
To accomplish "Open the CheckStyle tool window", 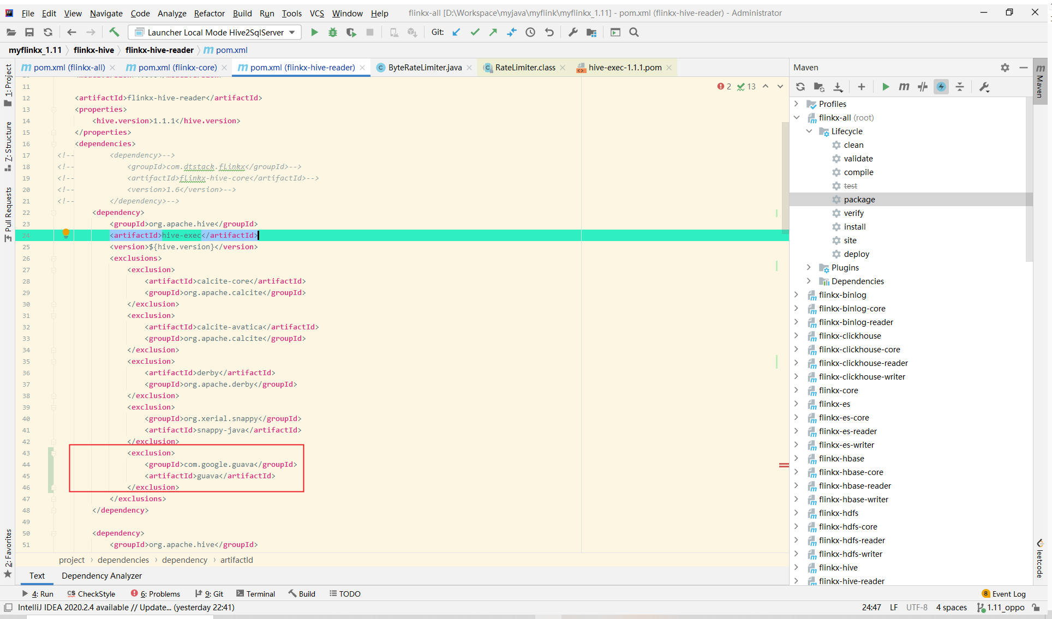I will coord(91,594).
